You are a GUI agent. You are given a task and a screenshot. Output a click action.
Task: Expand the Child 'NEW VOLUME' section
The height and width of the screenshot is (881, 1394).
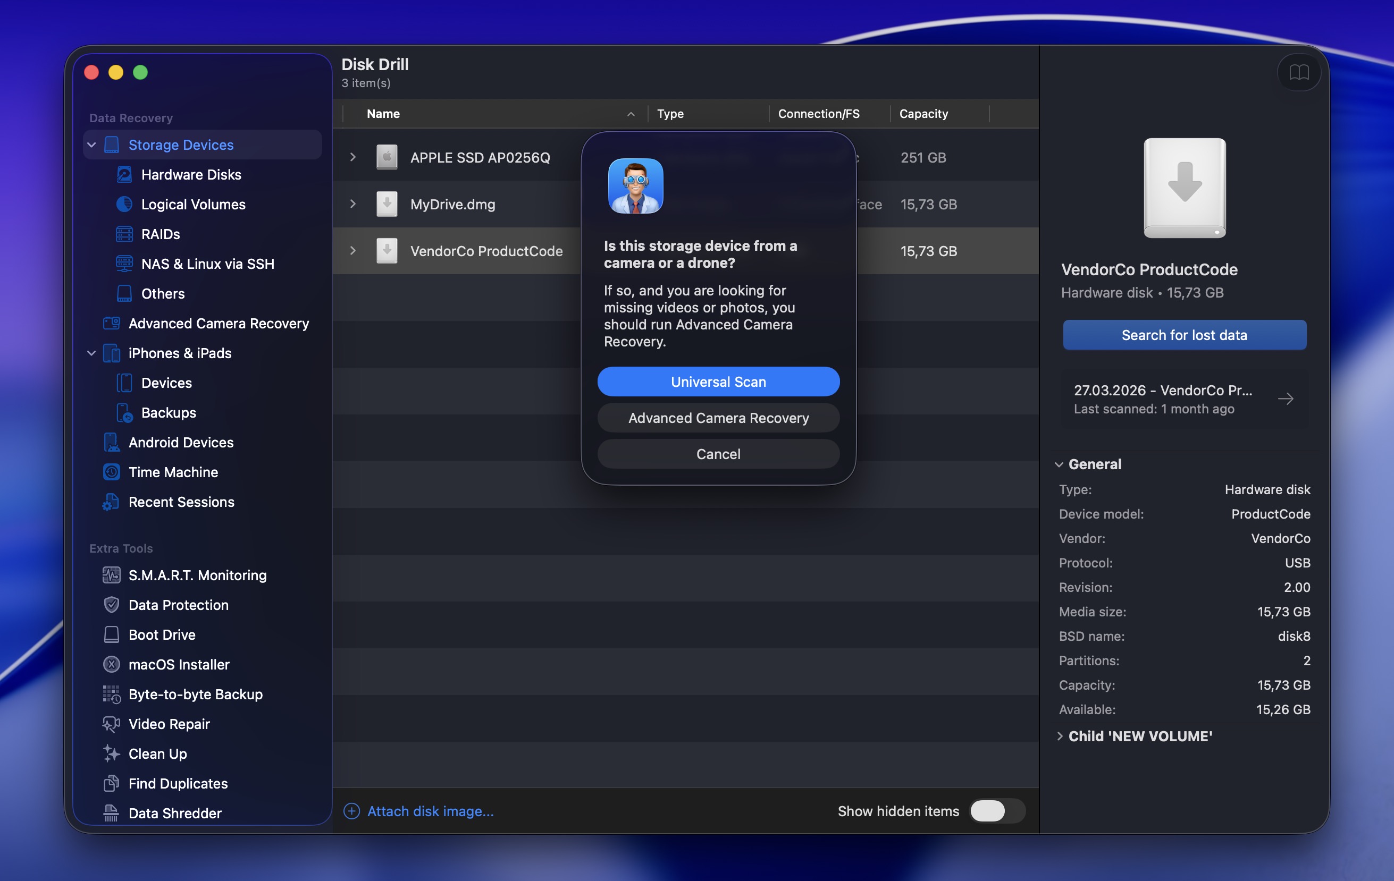point(1060,736)
